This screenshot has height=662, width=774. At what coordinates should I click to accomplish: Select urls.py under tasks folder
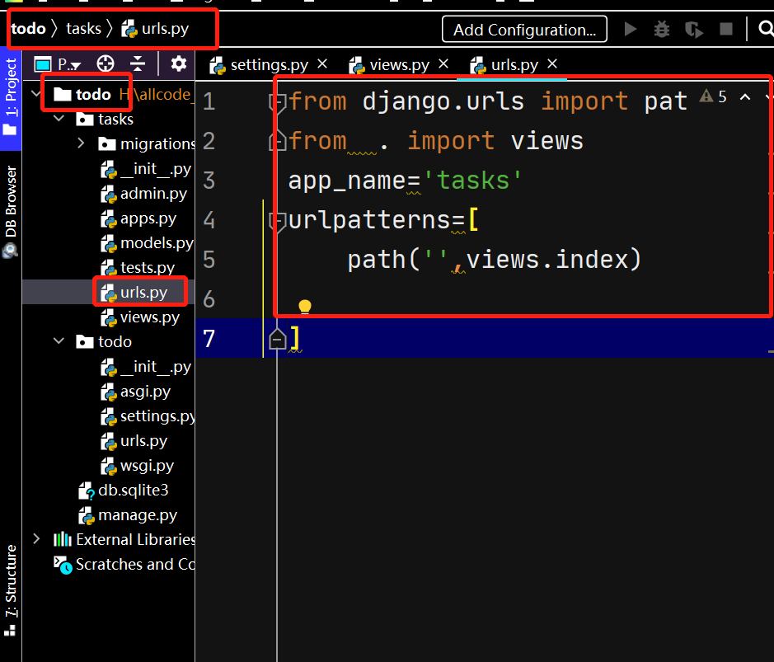[134, 292]
